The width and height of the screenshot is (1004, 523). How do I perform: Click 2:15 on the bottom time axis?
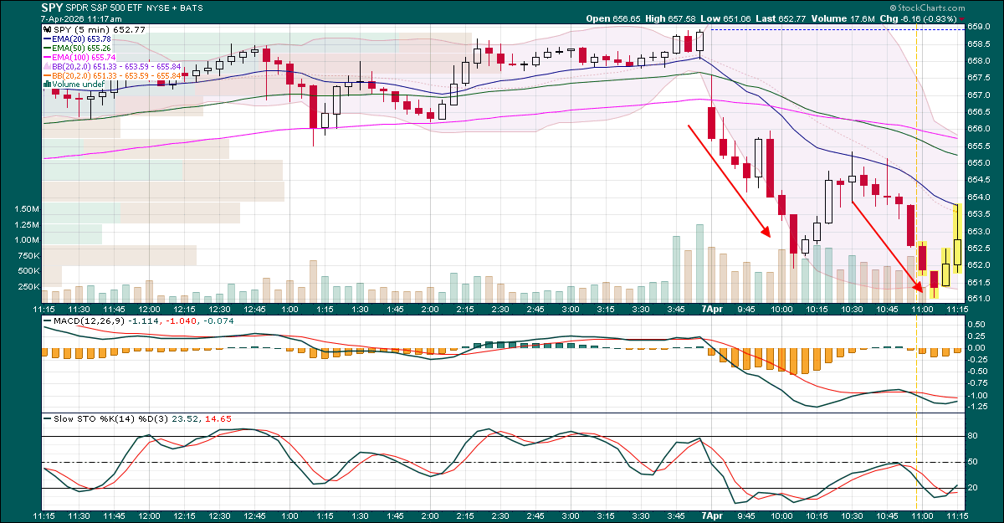point(465,516)
